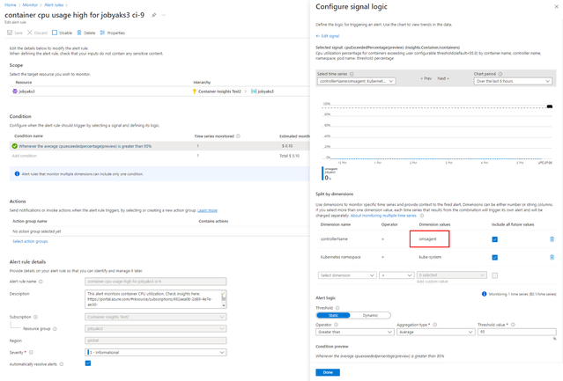The height and width of the screenshot is (381, 563).
Task: Click Add custom value link
Action: pyautogui.click(x=433, y=282)
